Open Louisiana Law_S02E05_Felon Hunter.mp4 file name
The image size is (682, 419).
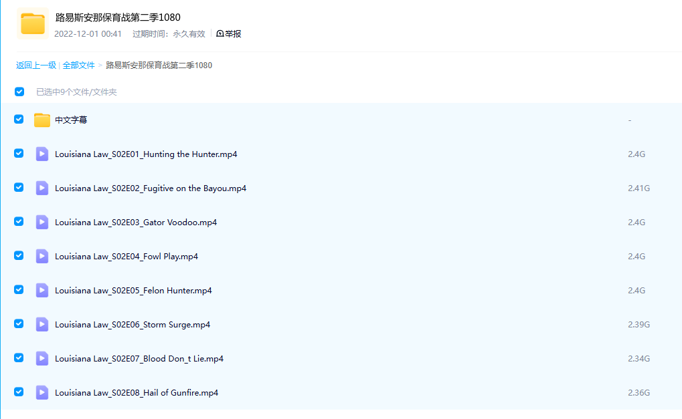tap(133, 291)
